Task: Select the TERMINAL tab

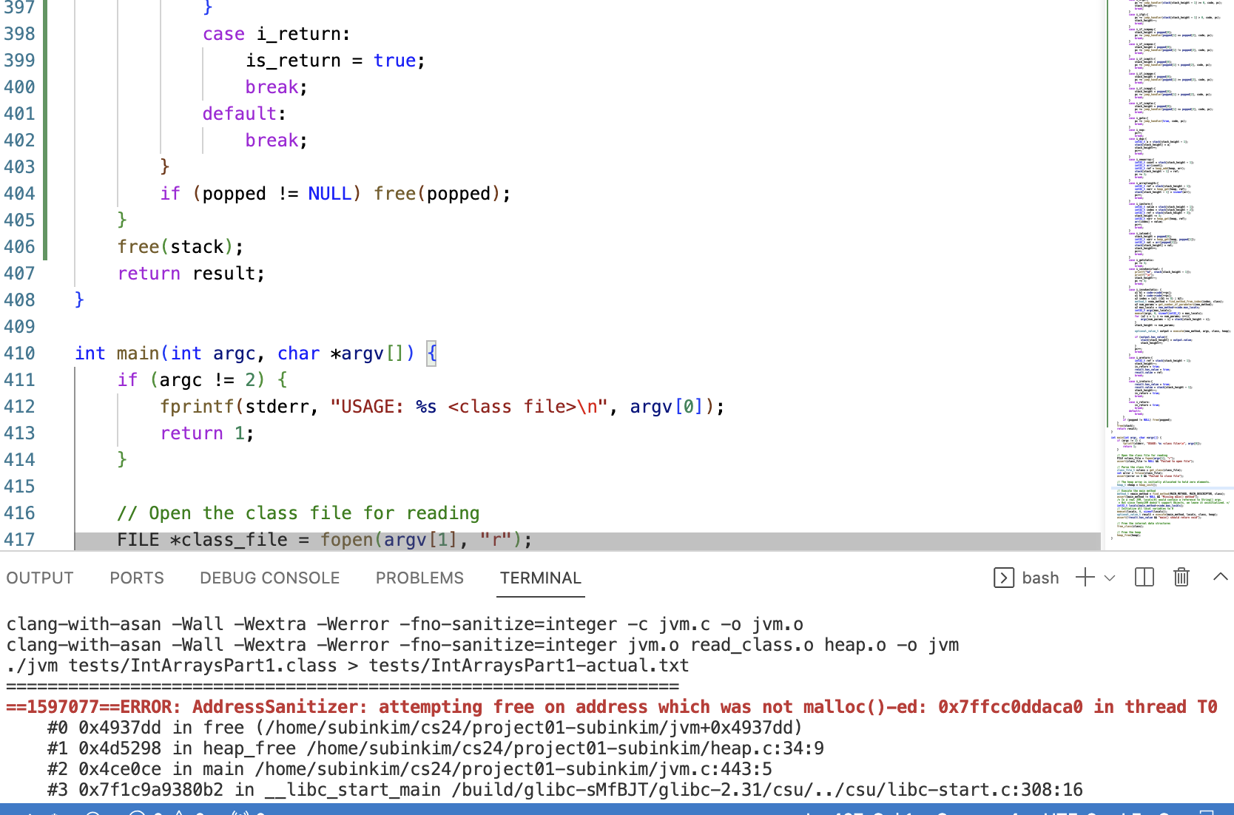Action: pos(540,578)
